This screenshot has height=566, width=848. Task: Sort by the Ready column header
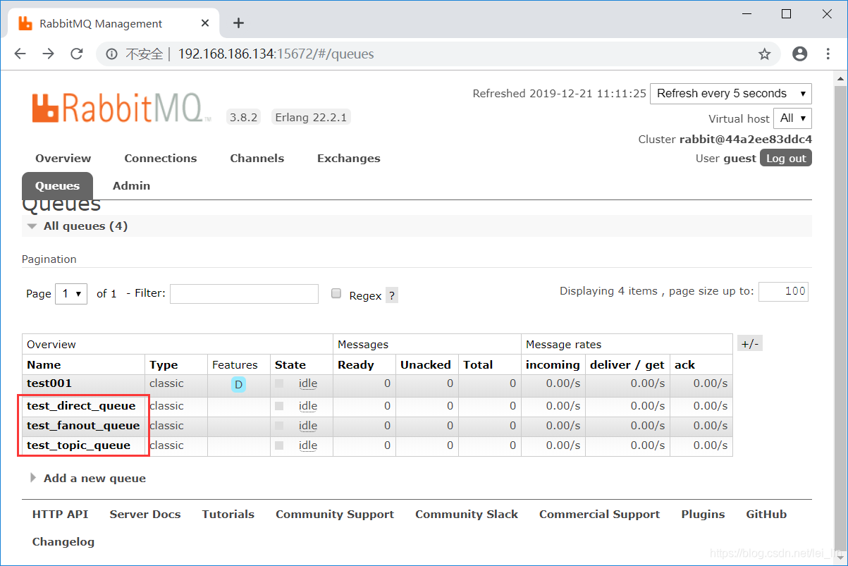tap(356, 365)
